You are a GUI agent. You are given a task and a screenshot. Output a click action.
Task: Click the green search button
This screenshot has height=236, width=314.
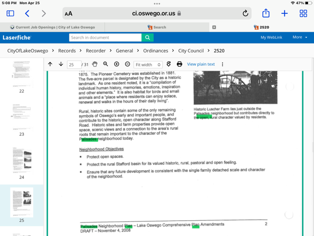[x=148, y=37]
